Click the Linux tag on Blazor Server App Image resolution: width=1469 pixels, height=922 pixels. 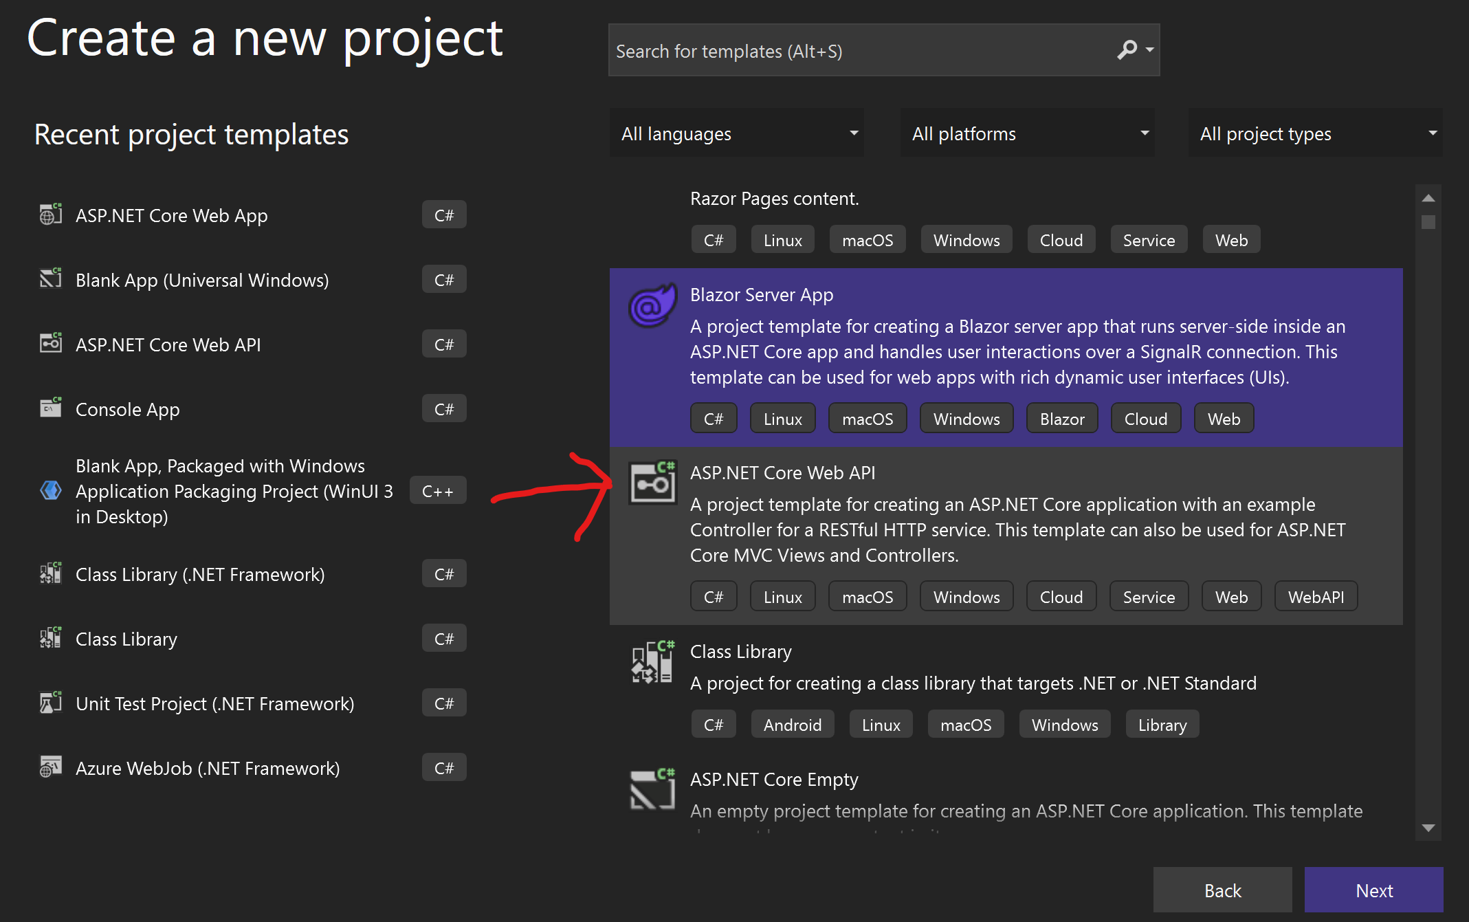click(782, 418)
